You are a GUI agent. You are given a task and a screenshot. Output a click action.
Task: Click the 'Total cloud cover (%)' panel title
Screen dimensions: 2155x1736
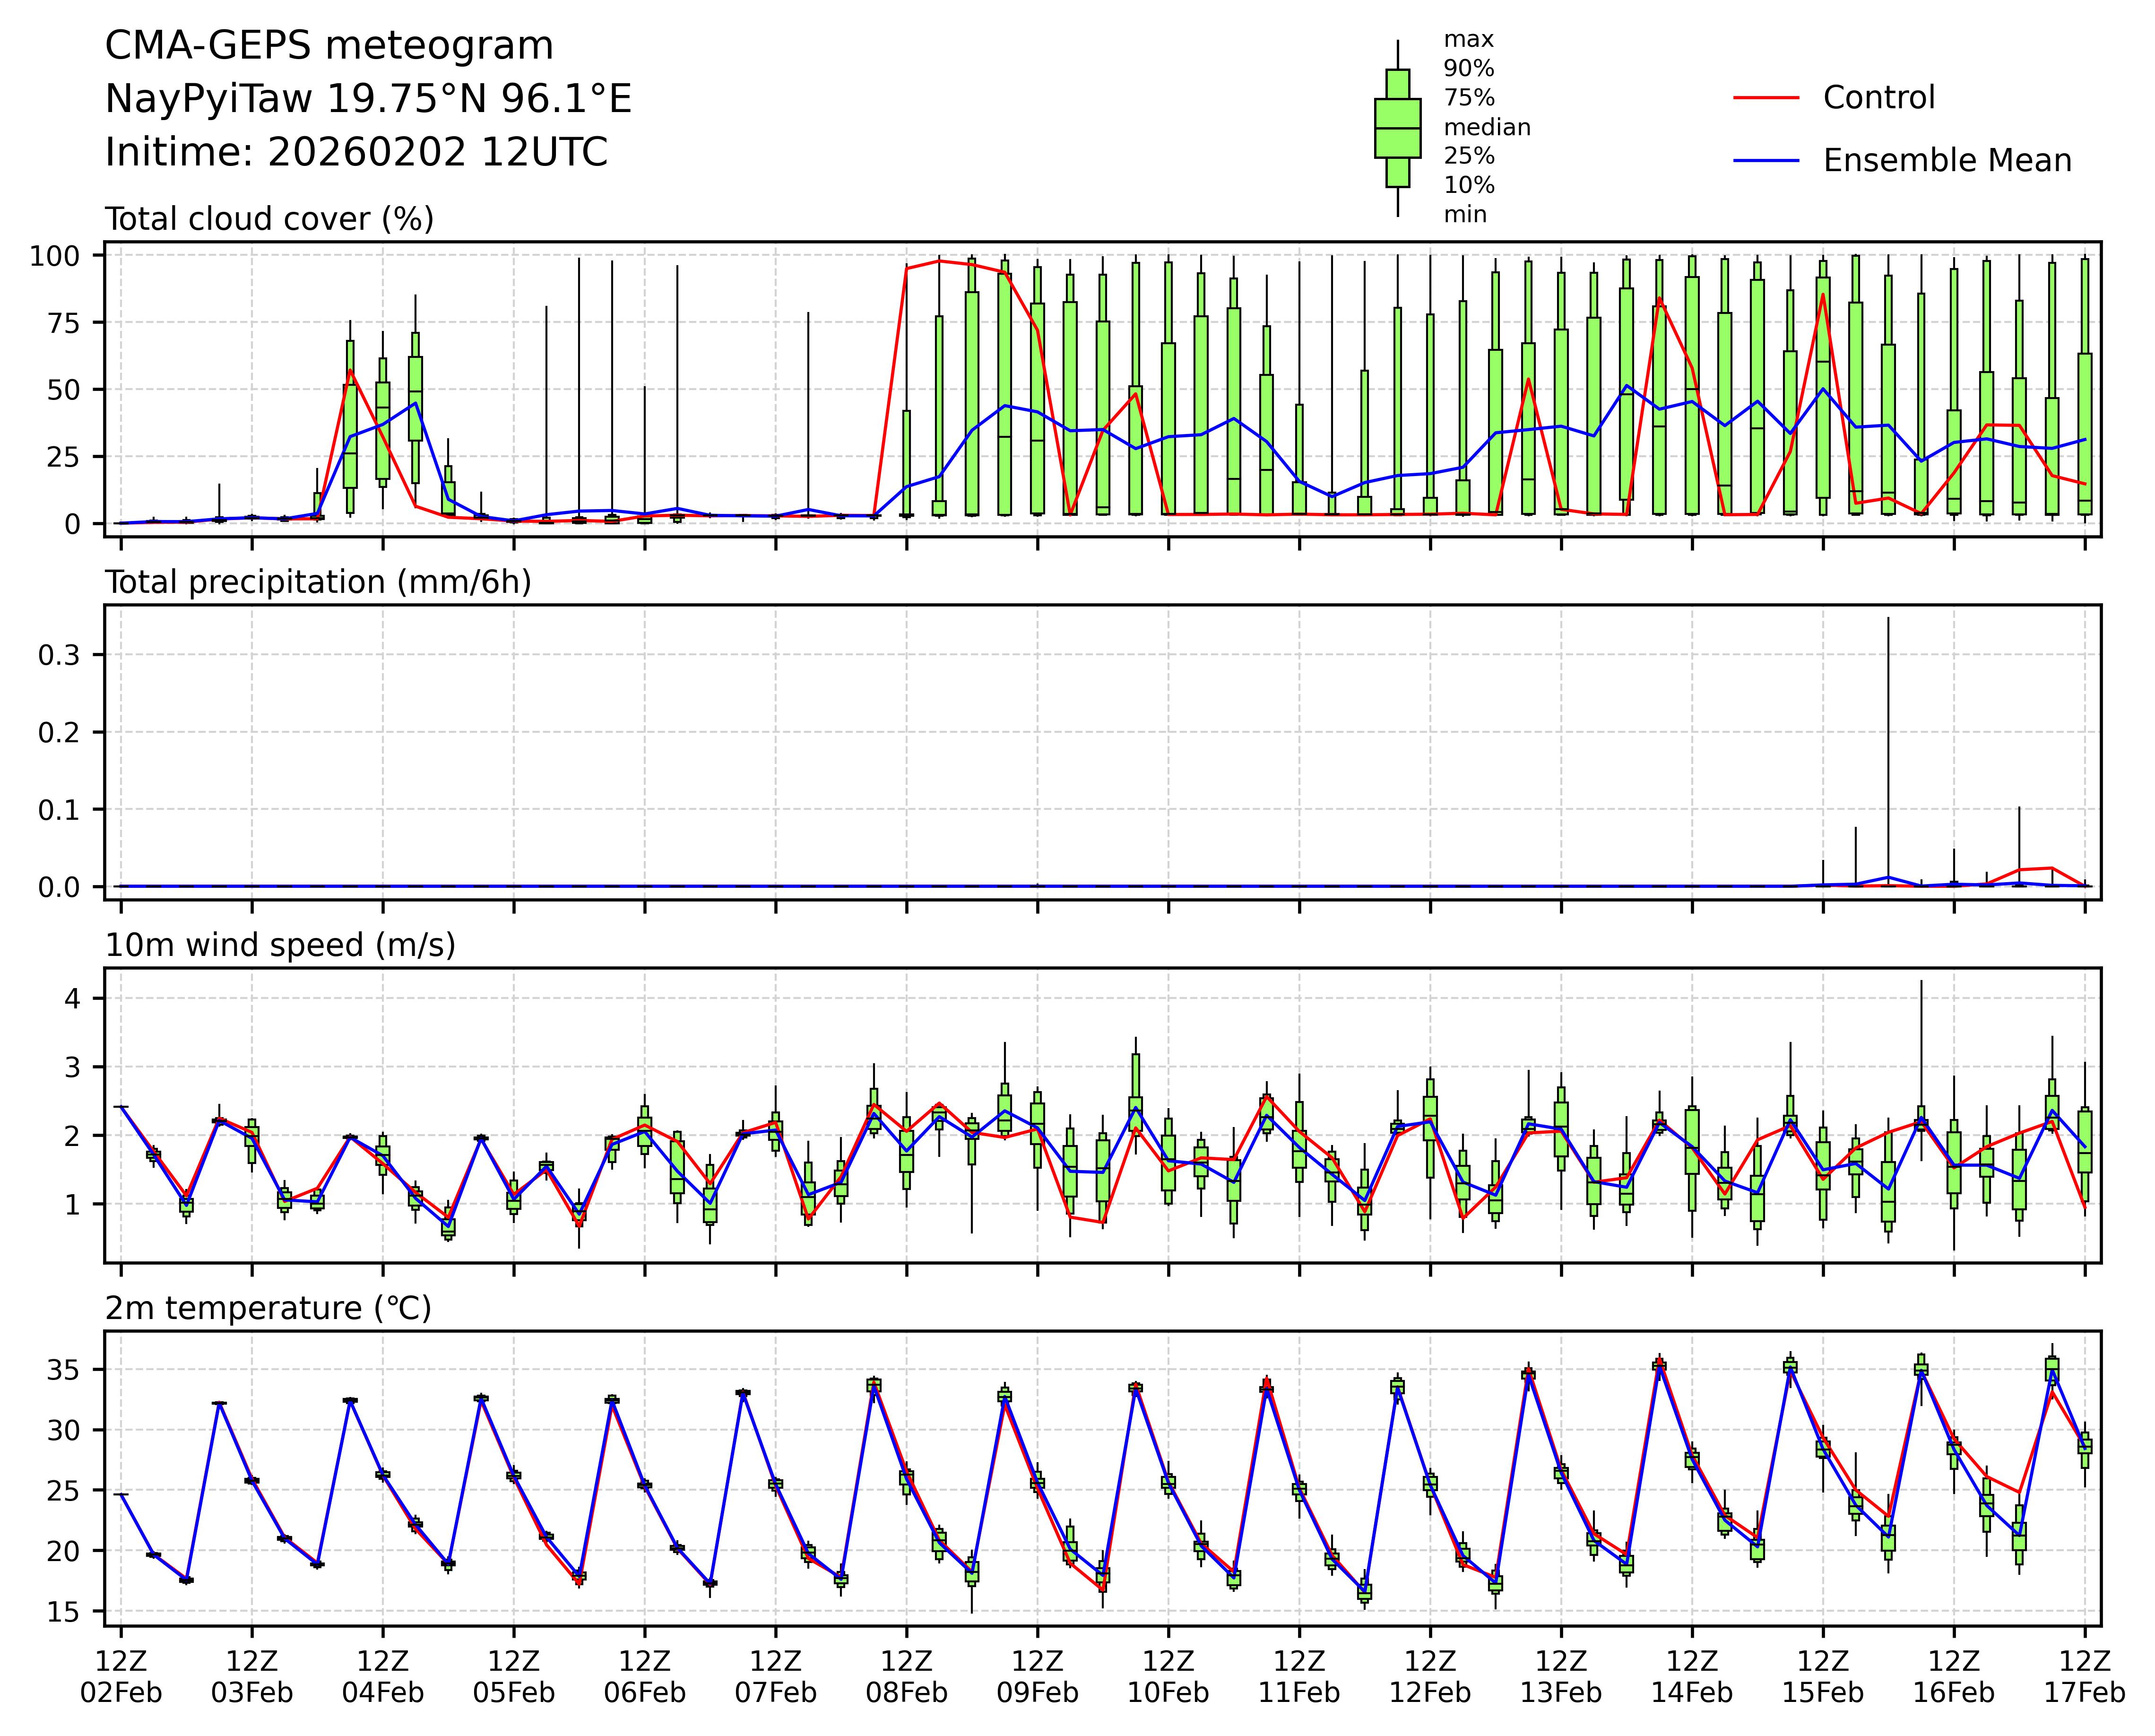click(269, 219)
